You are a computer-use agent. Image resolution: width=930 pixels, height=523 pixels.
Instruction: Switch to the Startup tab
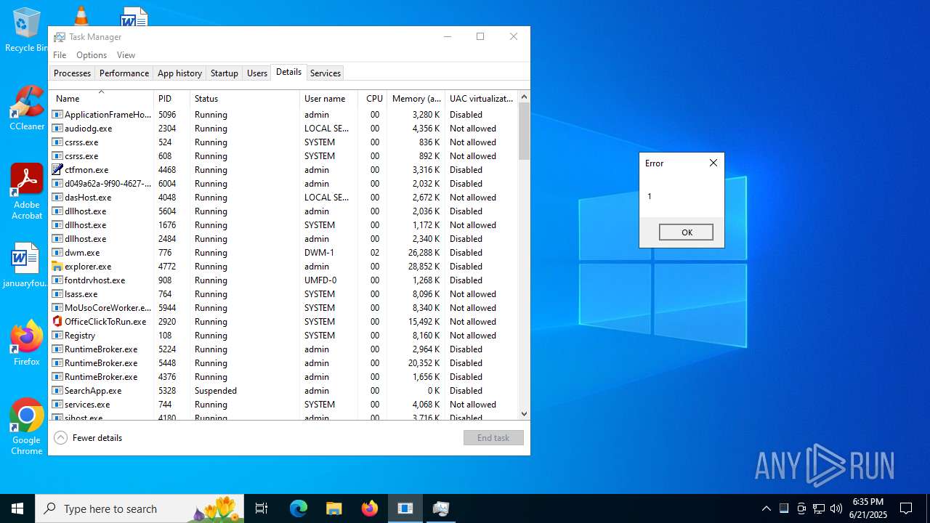pos(225,73)
